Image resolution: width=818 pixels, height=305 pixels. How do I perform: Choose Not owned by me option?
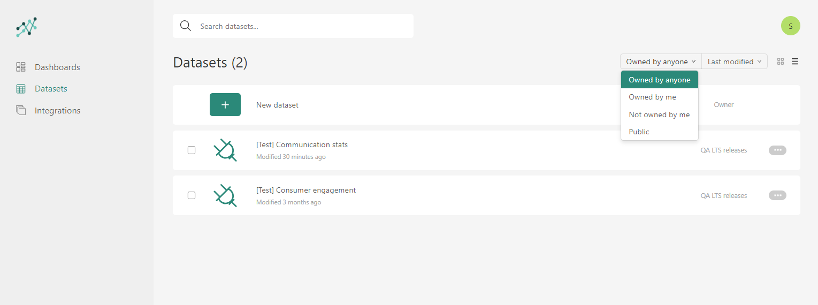coord(659,115)
